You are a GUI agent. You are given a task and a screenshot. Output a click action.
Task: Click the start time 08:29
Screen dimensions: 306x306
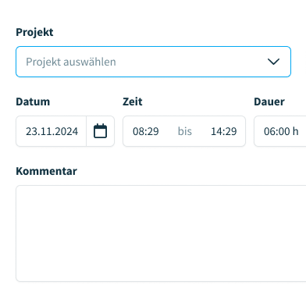click(146, 131)
